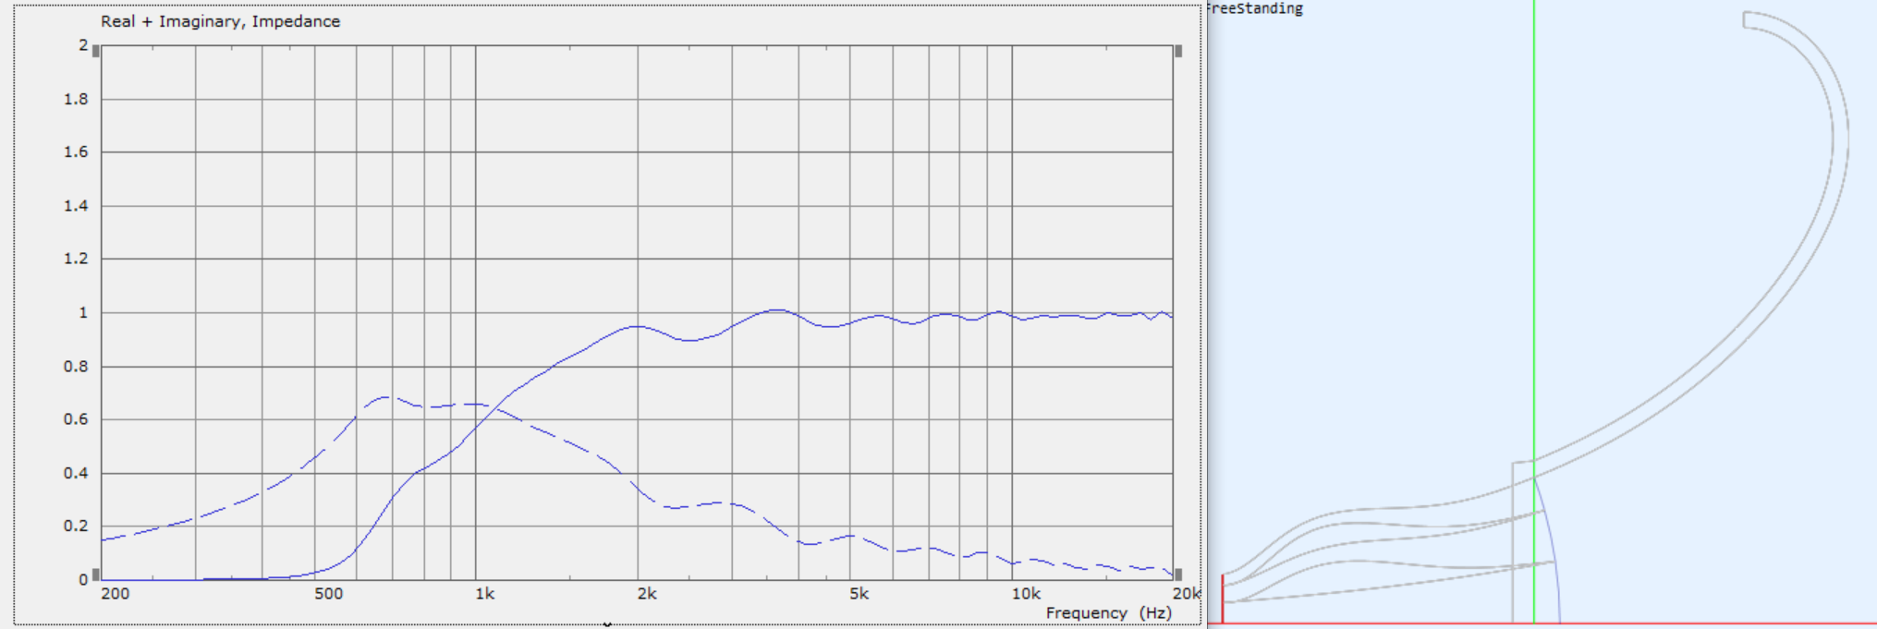Click the 200 frequency axis label
This screenshot has width=1877, height=629.
pyautogui.click(x=116, y=594)
